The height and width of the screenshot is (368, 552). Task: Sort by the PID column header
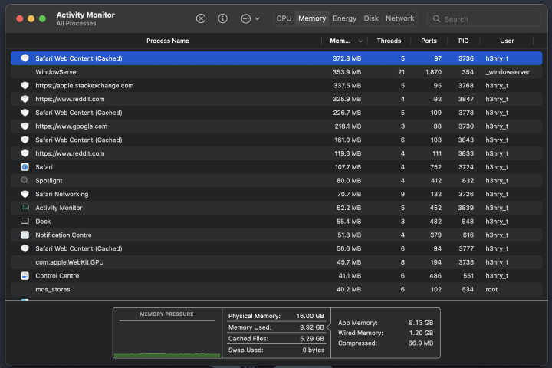click(463, 41)
